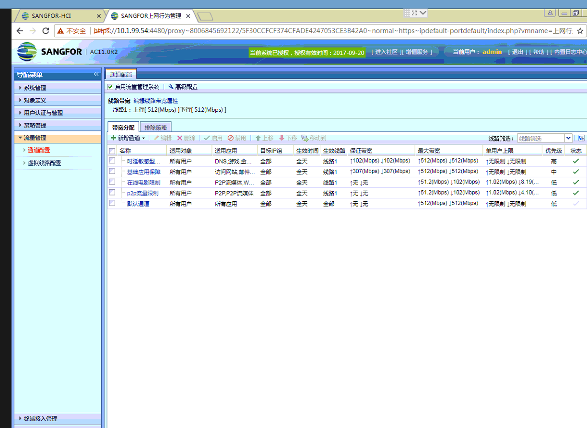Toggle 启用流量管理系统 checkbox
Viewport: 587px width, 428px height.
pos(110,87)
